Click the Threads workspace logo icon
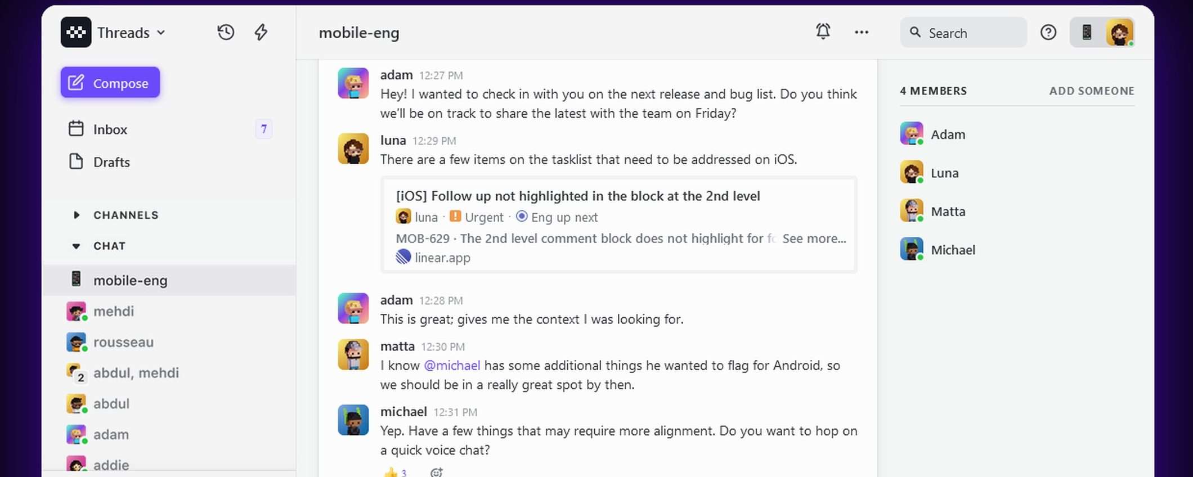Image resolution: width=1193 pixels, height=477 pixels. (76, 33)
